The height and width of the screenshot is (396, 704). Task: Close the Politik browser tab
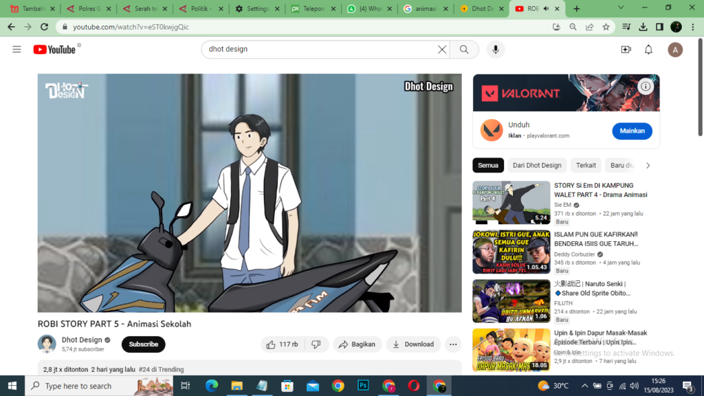coord(221,8)
